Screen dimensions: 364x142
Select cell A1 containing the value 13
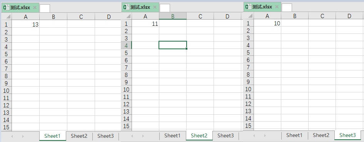click(x=25, y=24)
